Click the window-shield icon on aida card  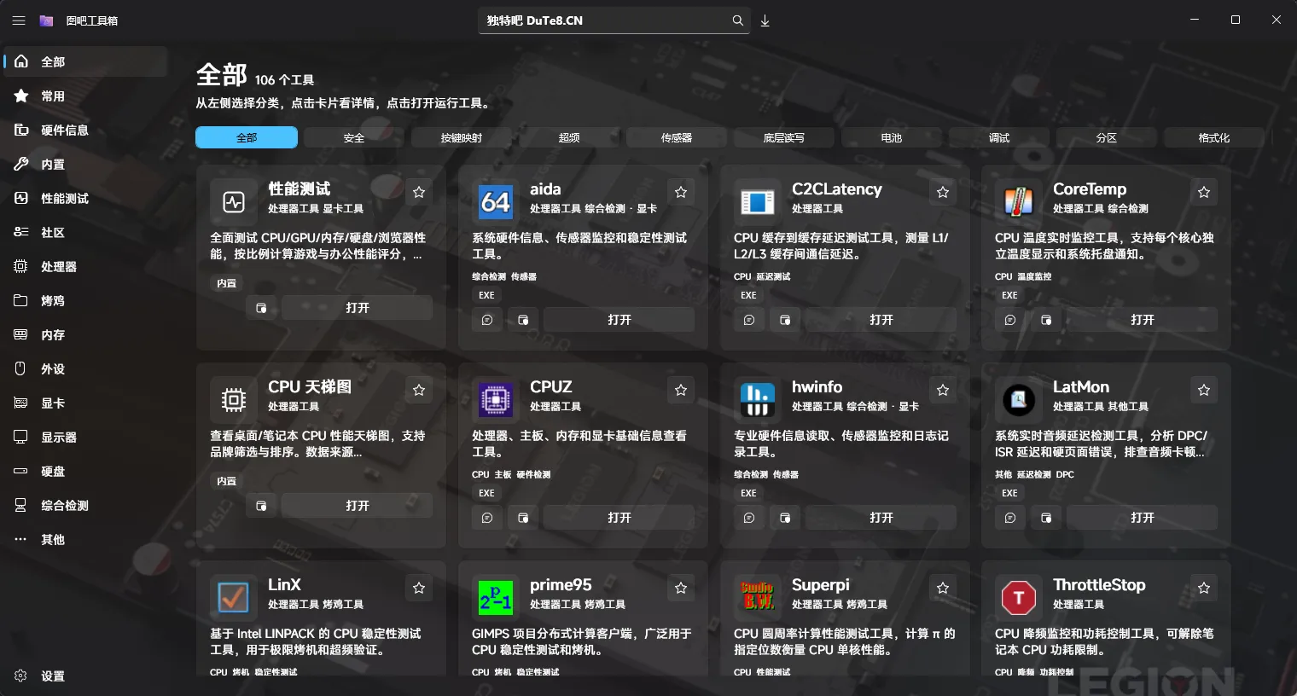point(523,320)
